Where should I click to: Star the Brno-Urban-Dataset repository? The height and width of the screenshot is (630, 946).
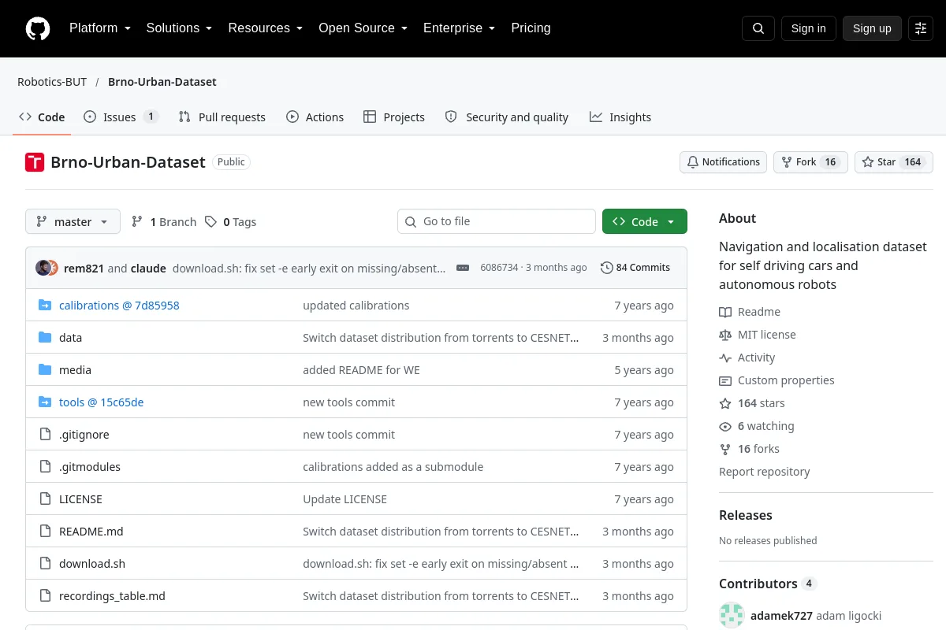pos(894,162)
